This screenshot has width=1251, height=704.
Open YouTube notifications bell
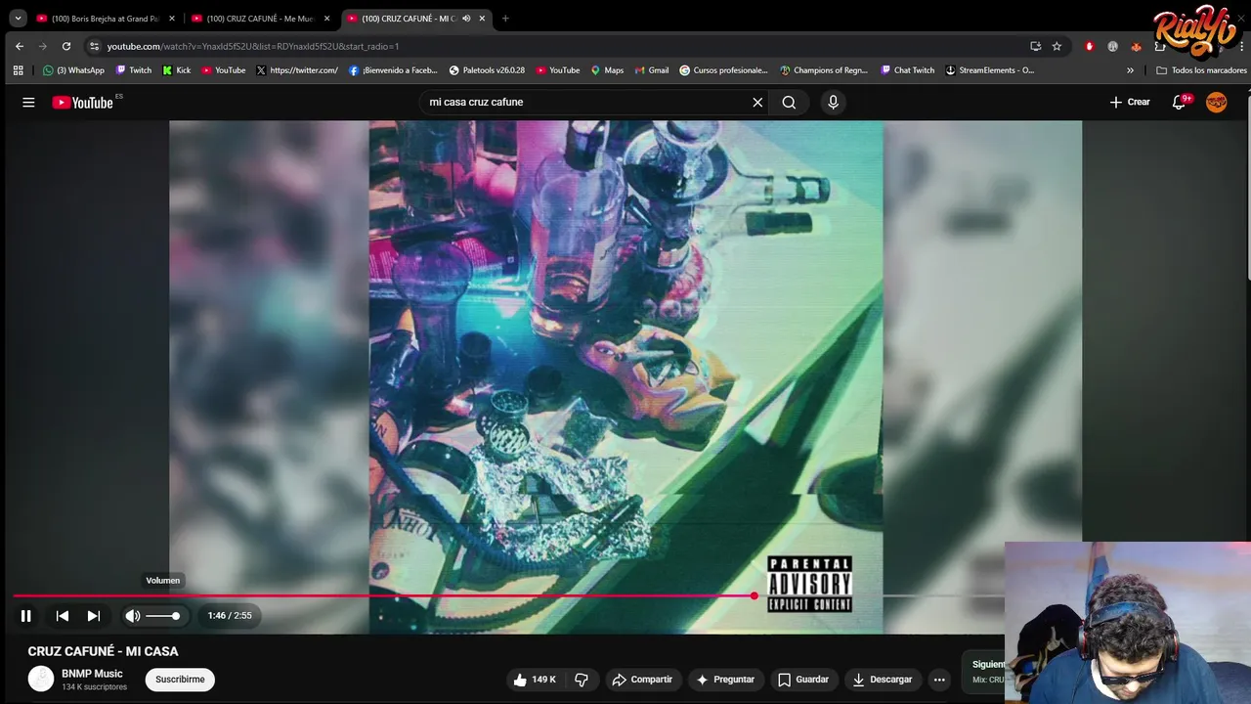1180,102
